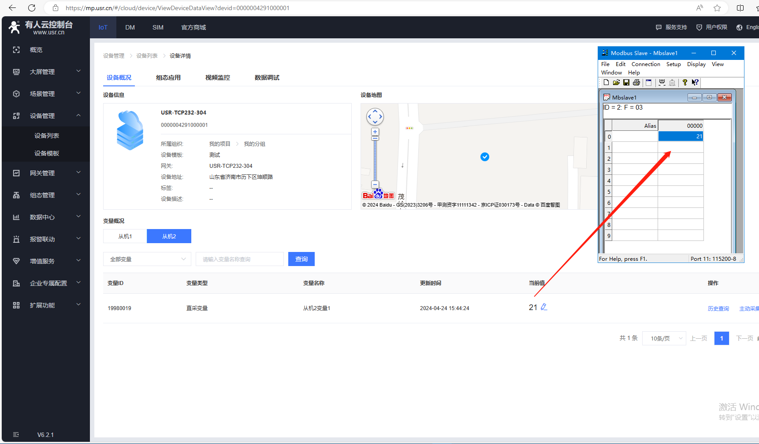Open the 历史查询 history link
The width and height of the screenshot is (759, 444).
pos(718,308)
